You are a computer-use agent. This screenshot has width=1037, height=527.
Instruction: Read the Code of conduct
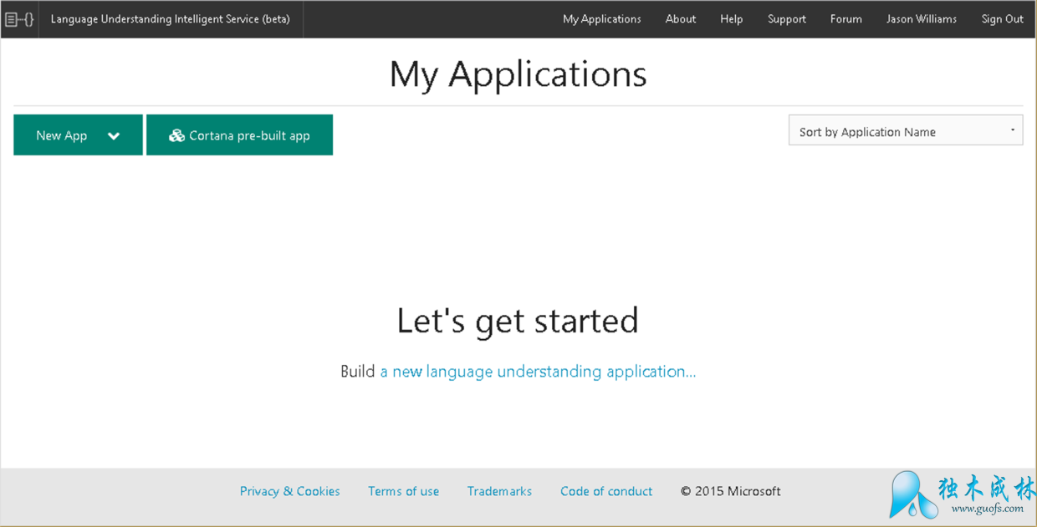pos(606,491)
